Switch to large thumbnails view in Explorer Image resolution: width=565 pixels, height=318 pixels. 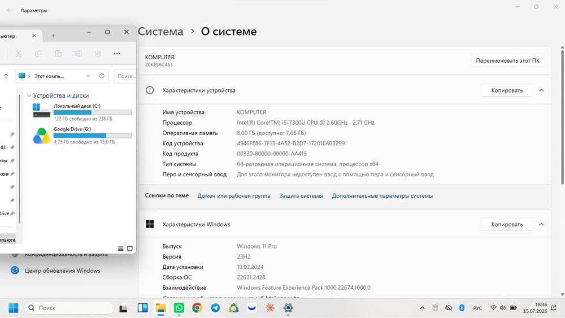[130, 249]
